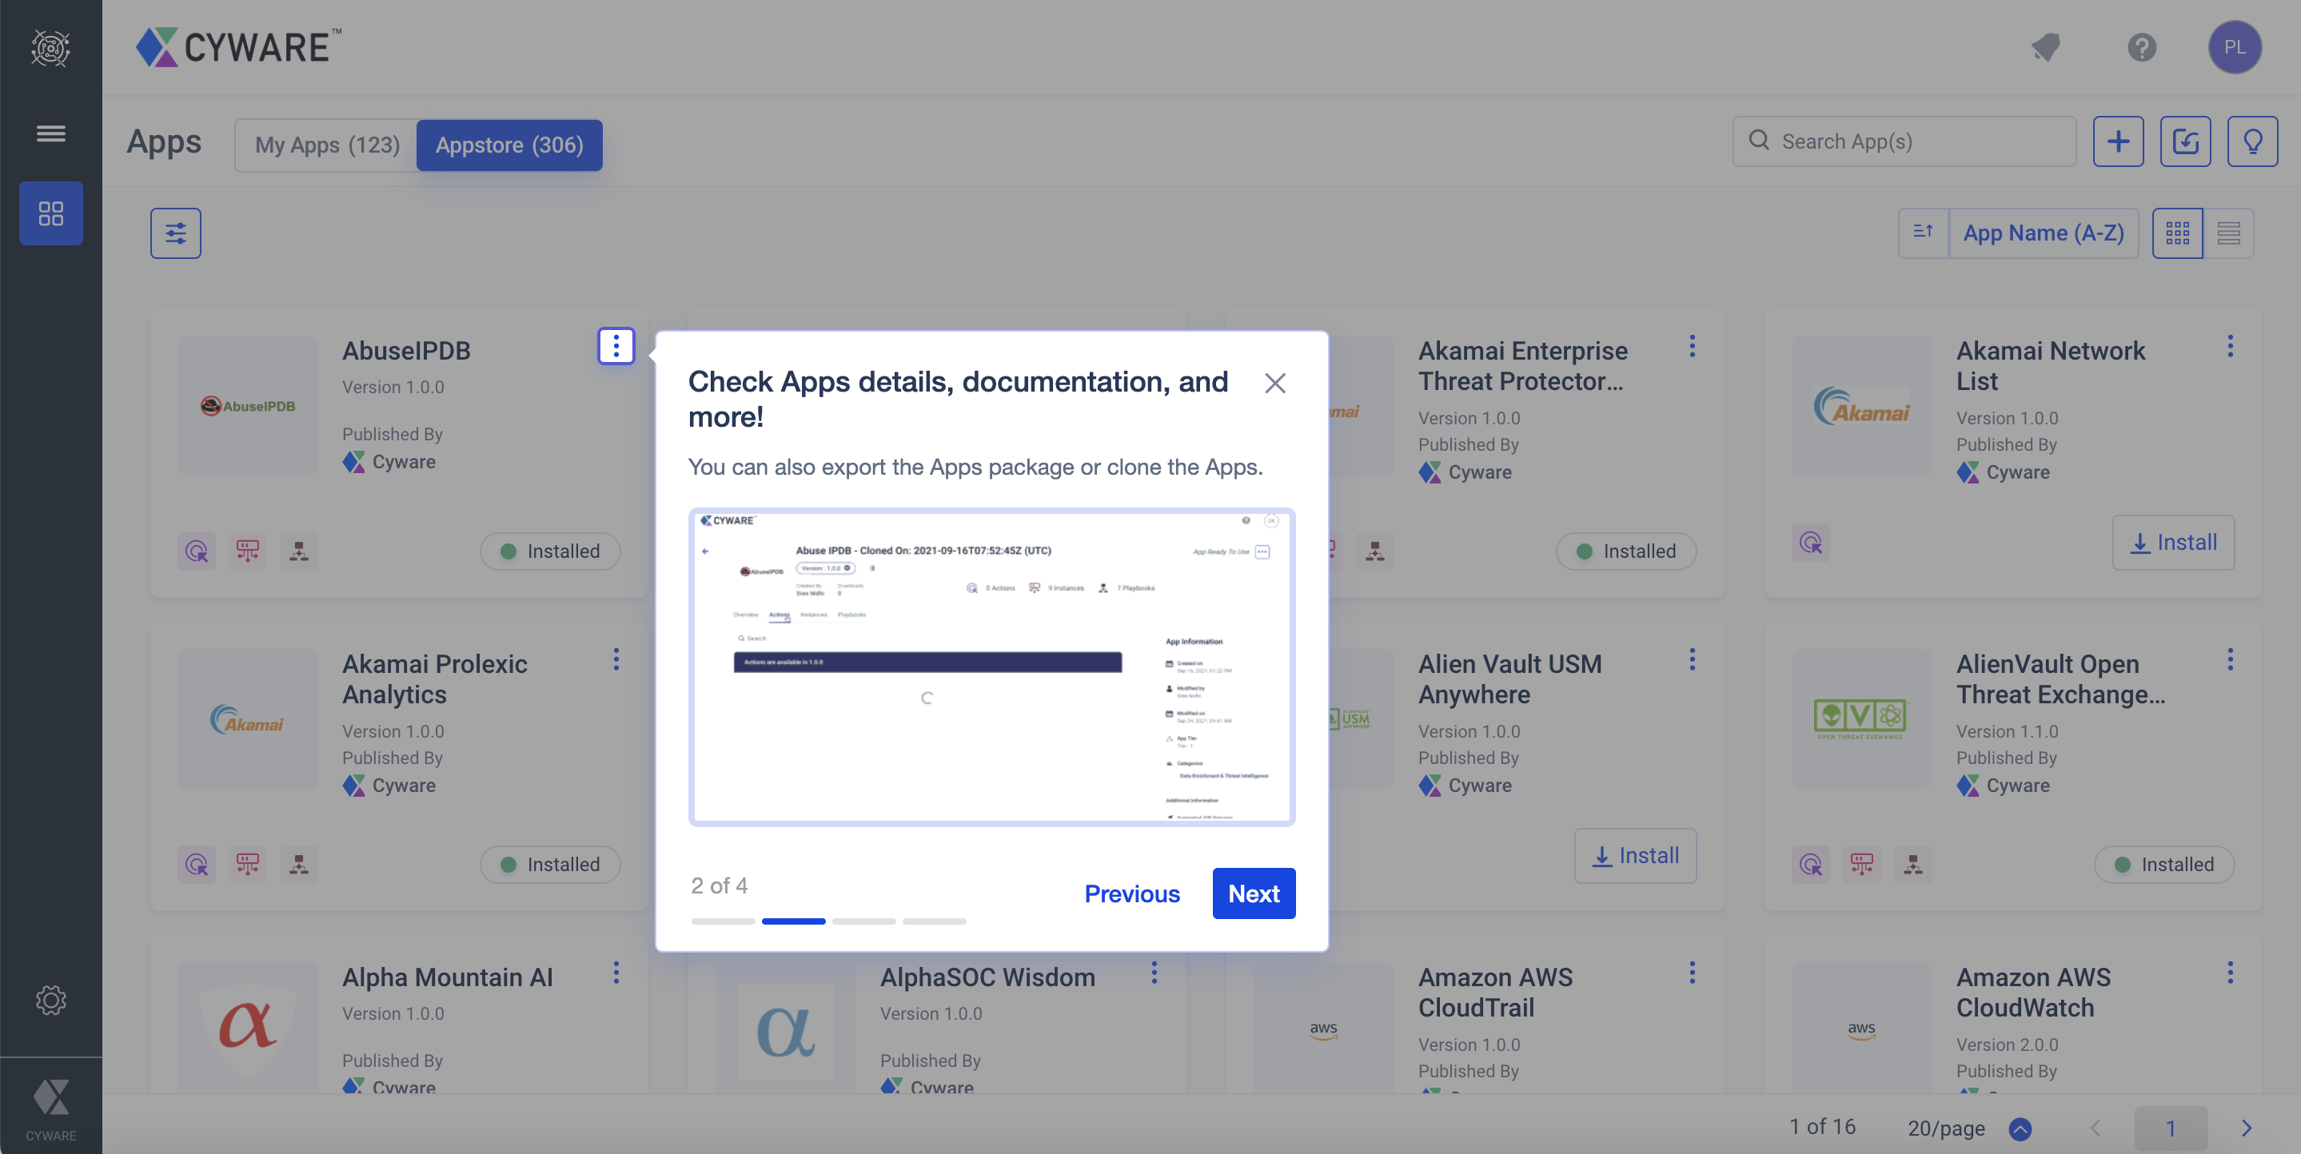This screenshot has width=2301, height=1154.
Task: Click Next in the walkthrough popup
Action: coord(1253,893)
